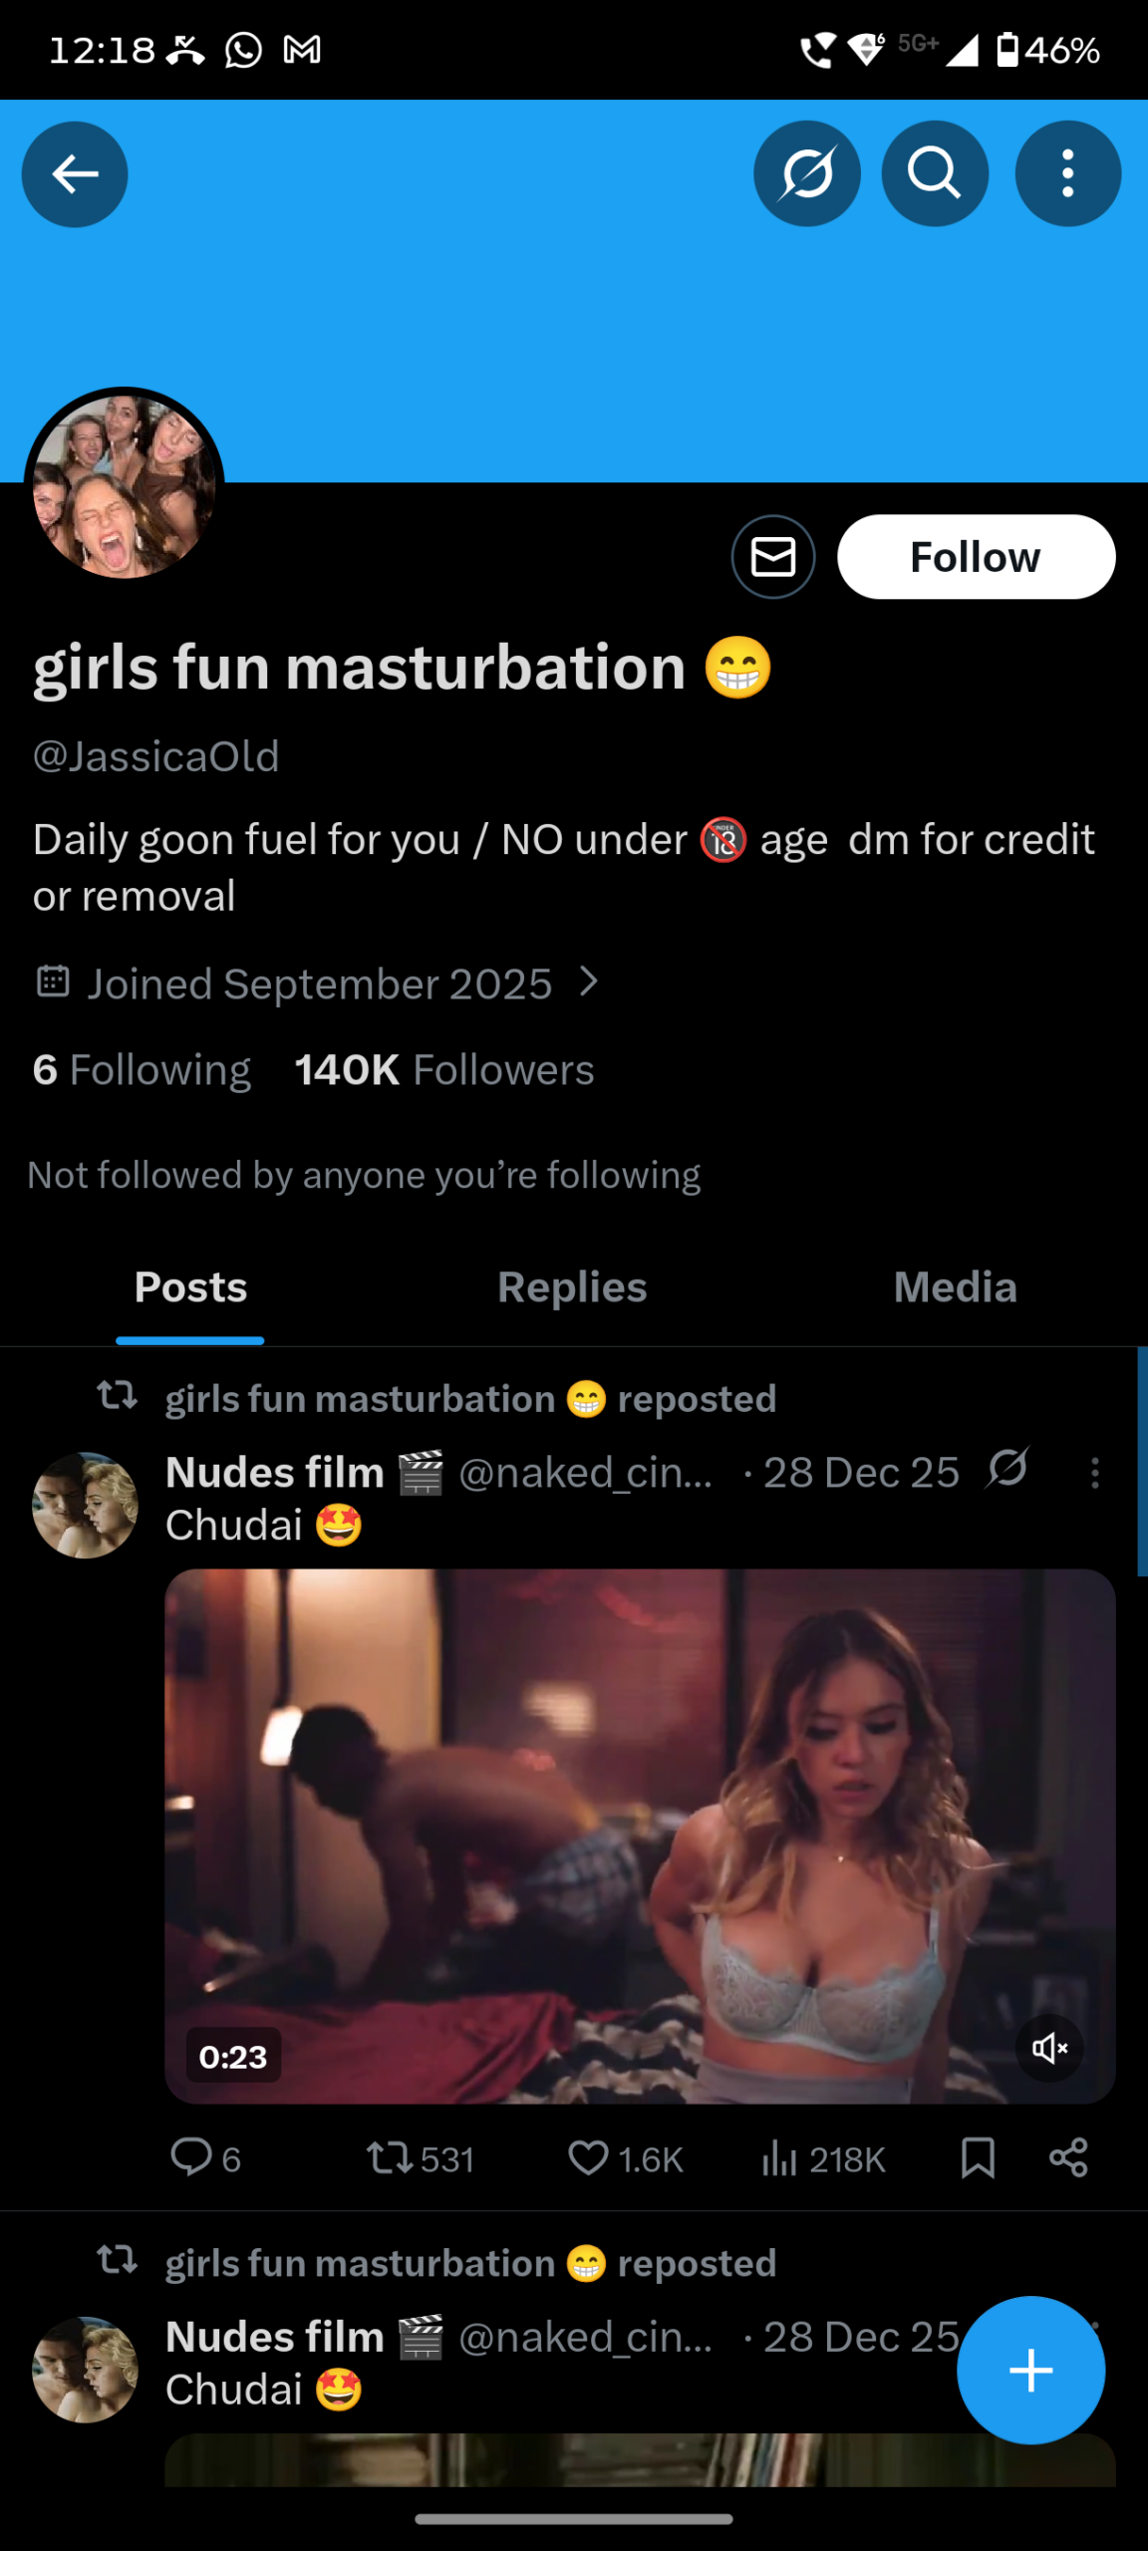Repost the first post with 531 reposts
The width and height of the screenshot is (1148, 2551).
(388, 2158)
